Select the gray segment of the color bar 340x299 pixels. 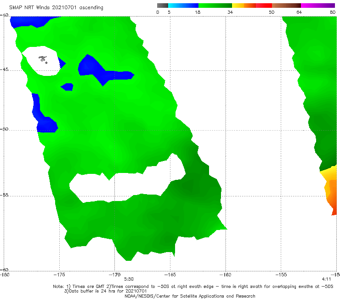pos(162,6)
